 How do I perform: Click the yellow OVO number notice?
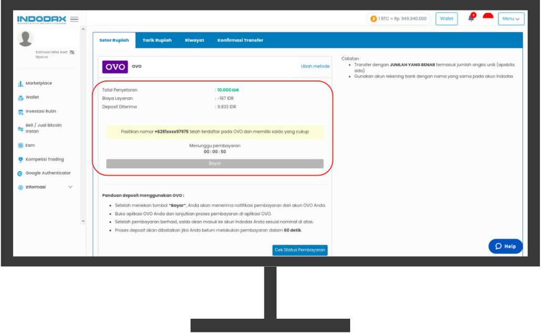(214, 131)
